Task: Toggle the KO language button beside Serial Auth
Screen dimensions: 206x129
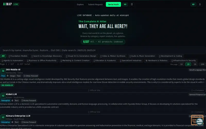Action: click(x=125, y=4)
